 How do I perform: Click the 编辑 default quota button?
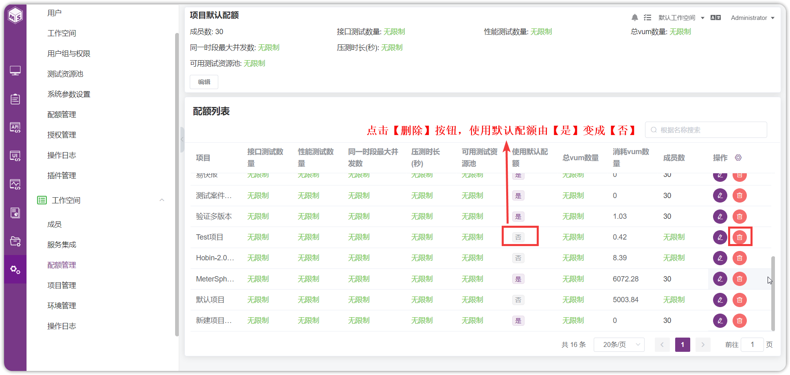pyautogui.click(x=204, y=82)
